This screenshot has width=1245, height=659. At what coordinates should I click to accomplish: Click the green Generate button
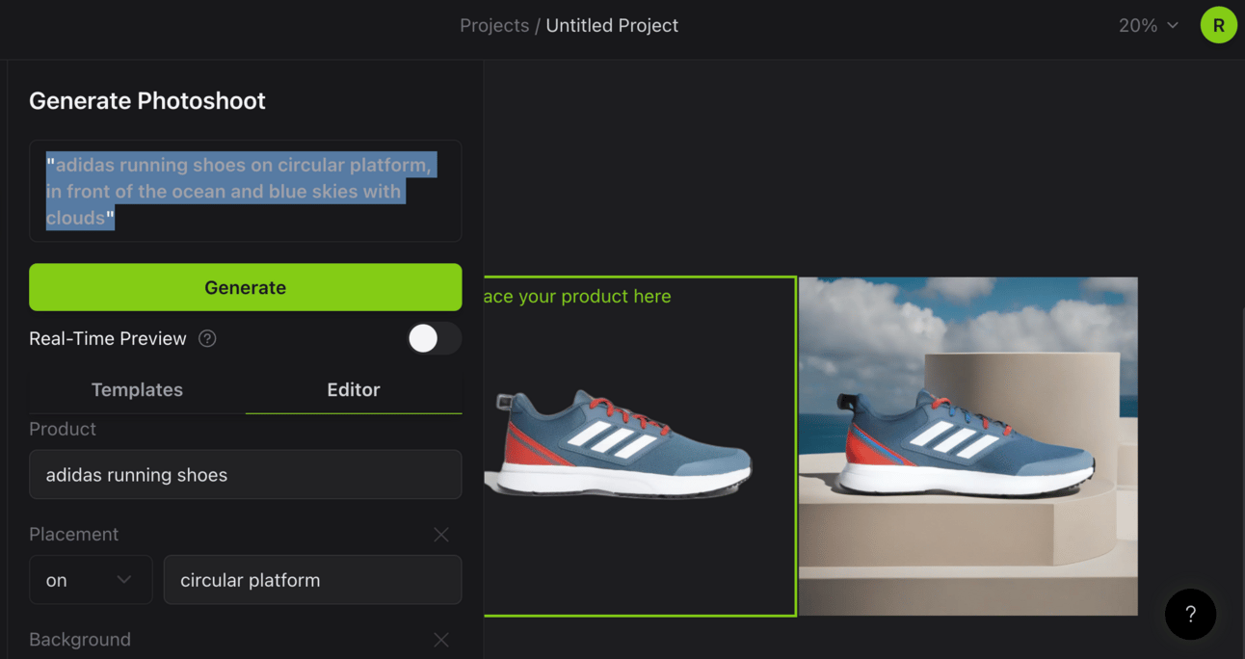point(246,287)
